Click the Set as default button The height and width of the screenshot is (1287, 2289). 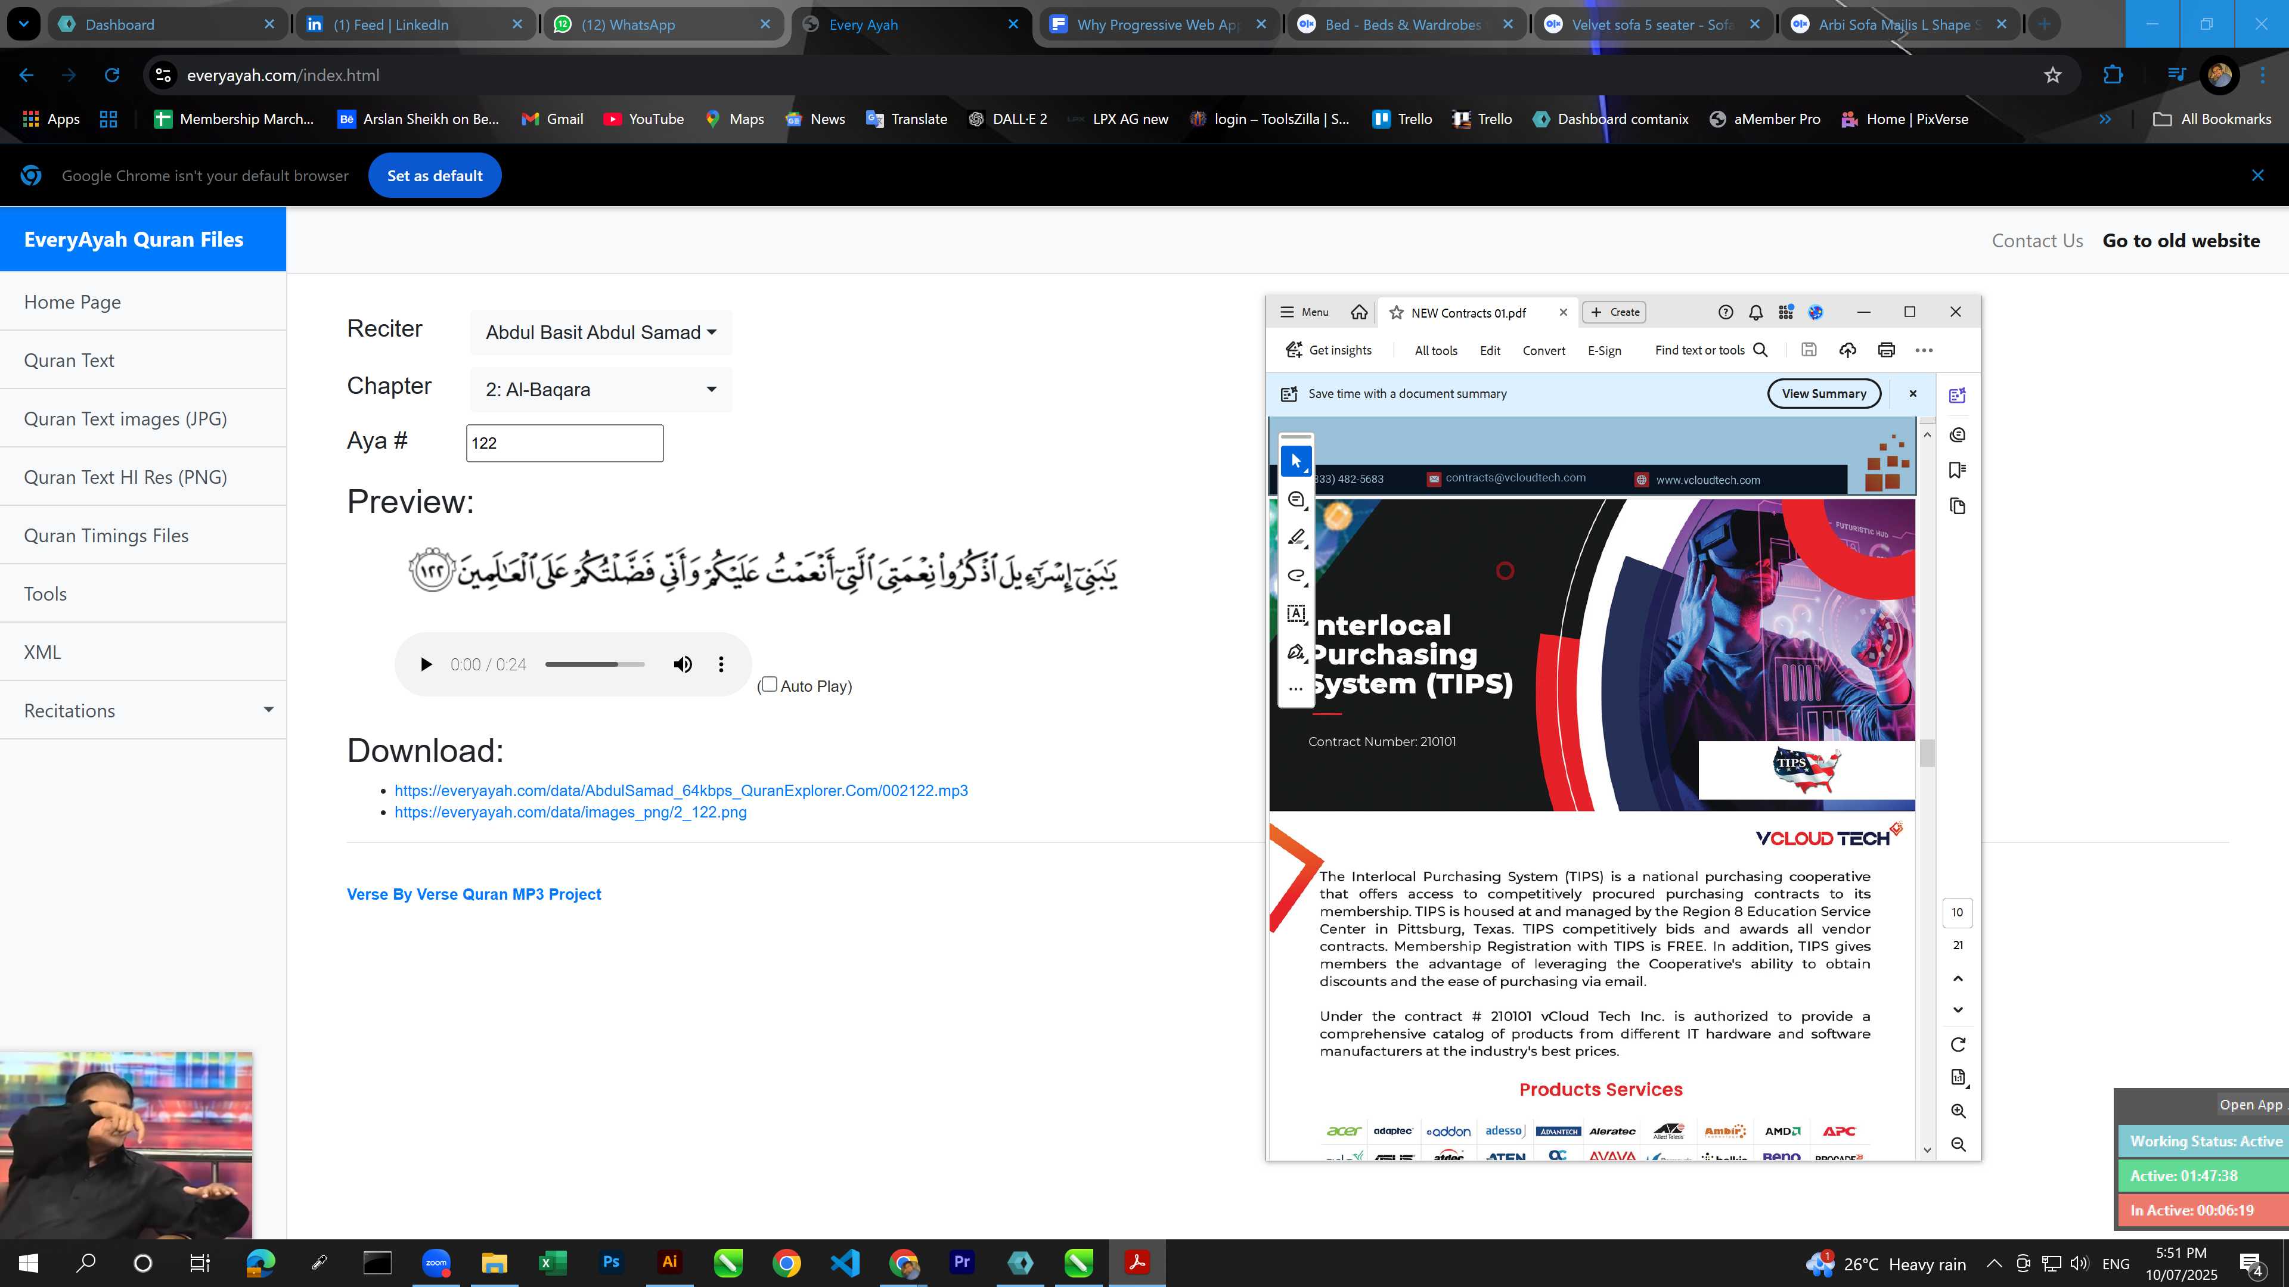tap(435, 176)
